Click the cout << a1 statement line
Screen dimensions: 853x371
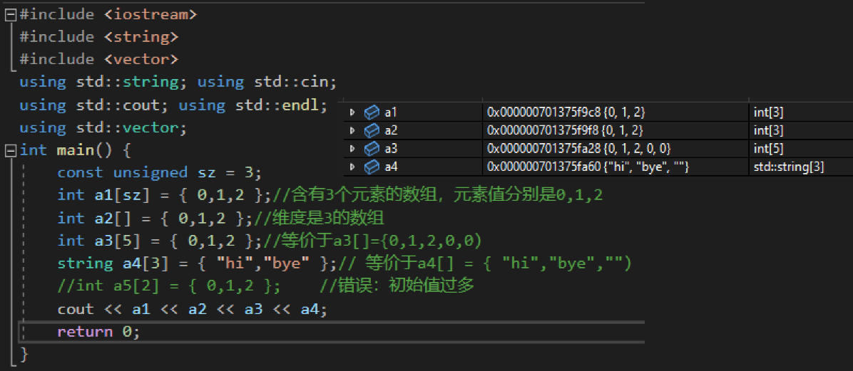click(x=193, y=309)
